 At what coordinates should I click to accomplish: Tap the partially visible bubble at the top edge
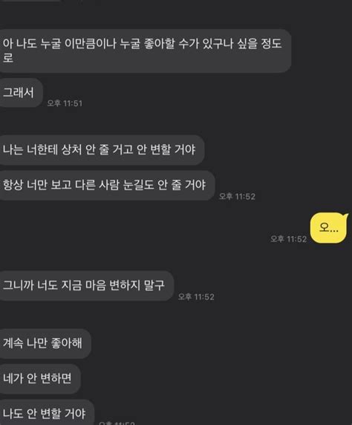(30, 1)
